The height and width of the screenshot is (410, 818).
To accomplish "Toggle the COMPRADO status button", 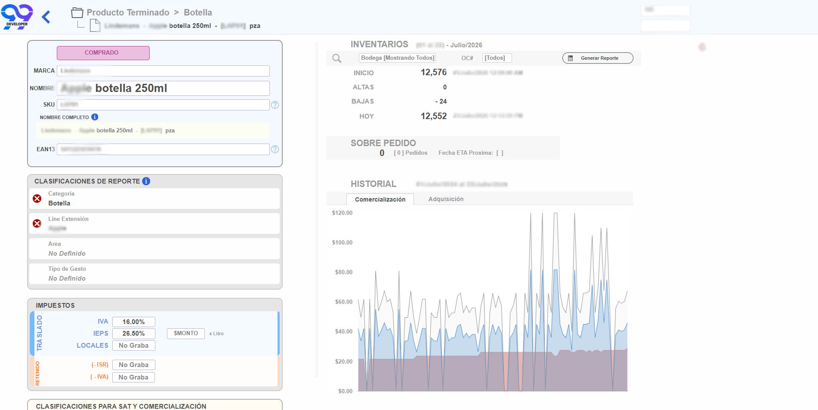I will (103, 53).
